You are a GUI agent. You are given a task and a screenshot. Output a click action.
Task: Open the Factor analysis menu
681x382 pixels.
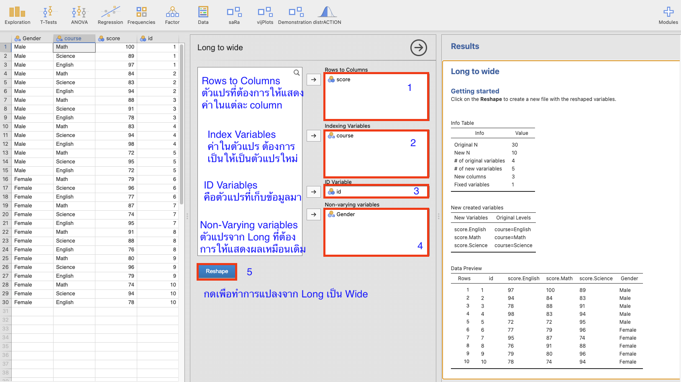(172, 15)
